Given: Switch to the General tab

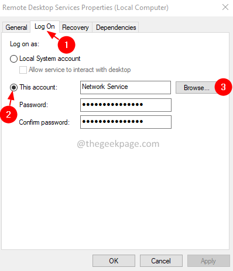Looking at the screenshot, I should pos(16,28).
